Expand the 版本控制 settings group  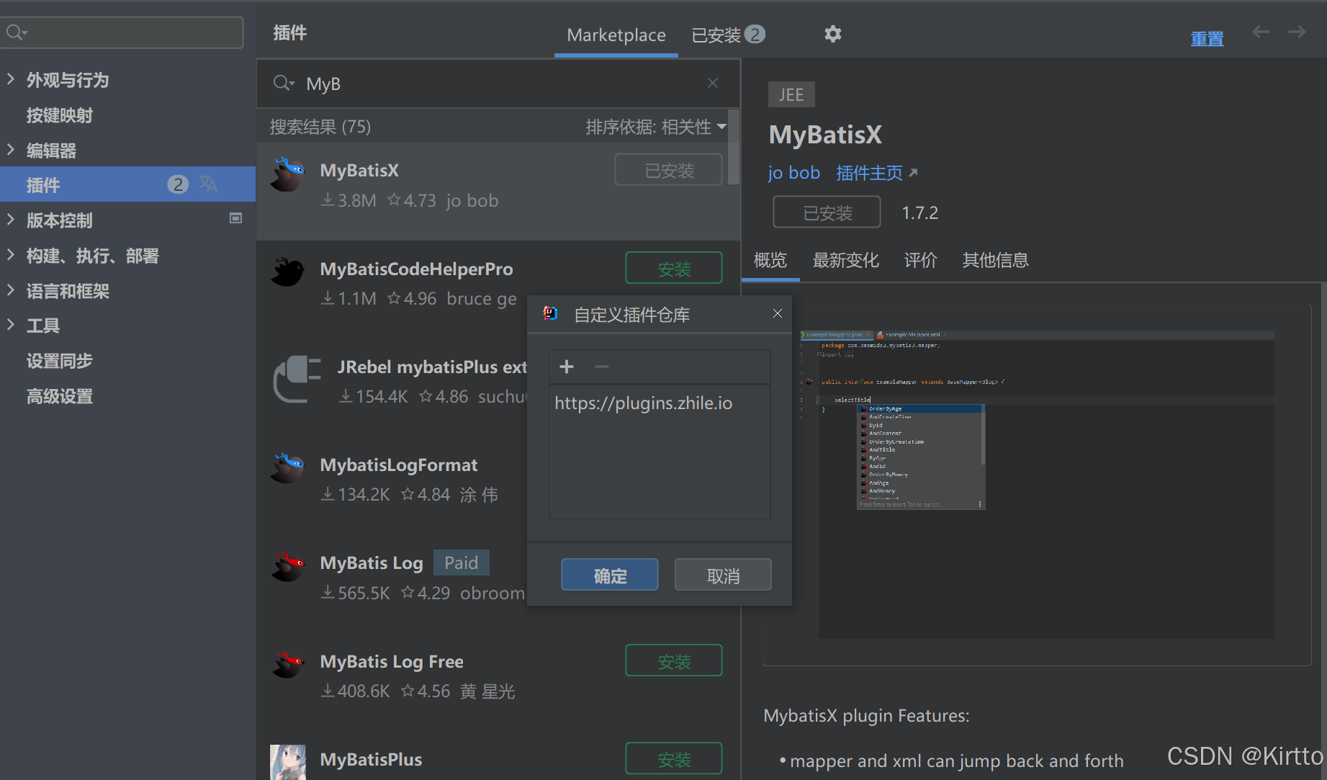(10, 220)
